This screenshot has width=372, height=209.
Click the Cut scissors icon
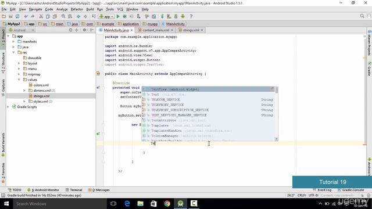(41, 16)
